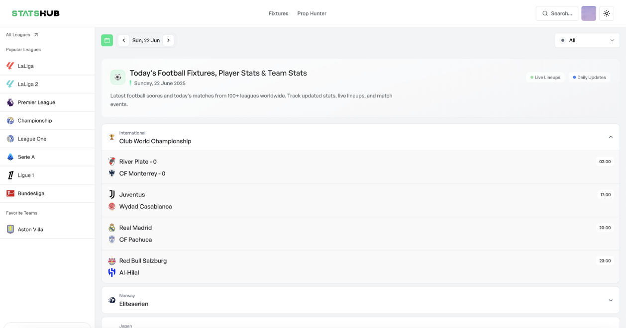Select Premier League in sidebar
The height and width of the screenshot is (328, 626).
pyautogui.click(x=36, y=102)
